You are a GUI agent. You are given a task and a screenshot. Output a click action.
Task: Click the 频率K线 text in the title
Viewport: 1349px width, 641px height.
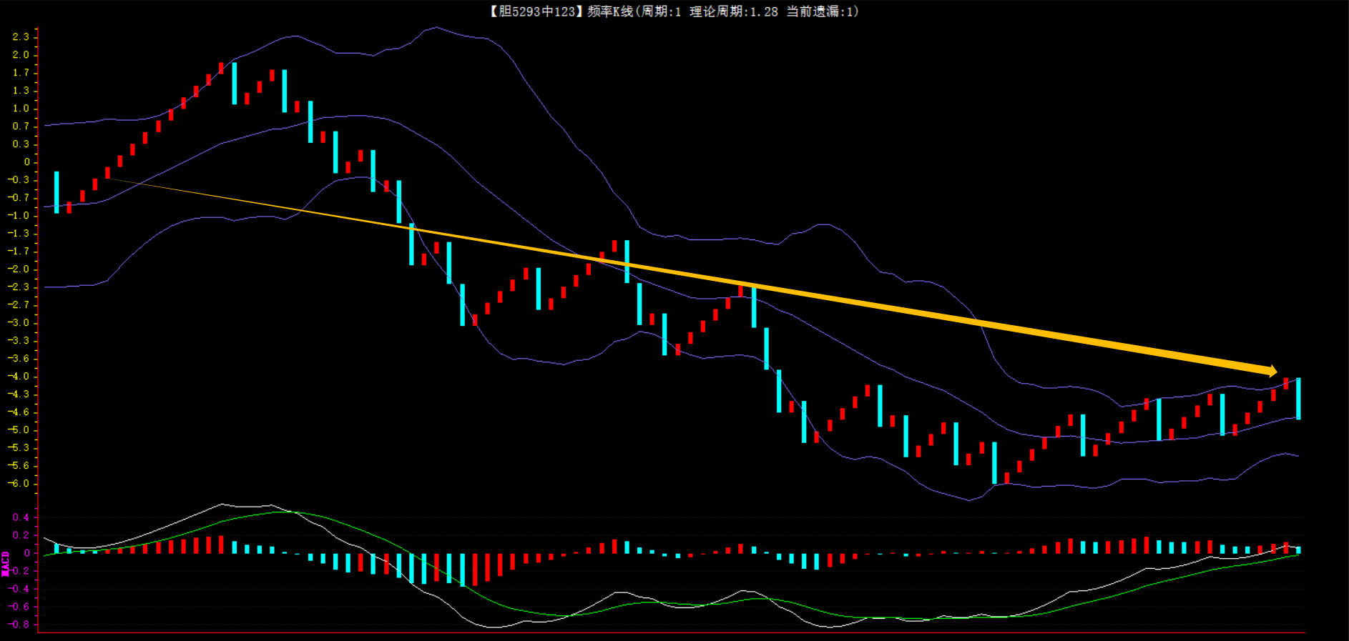[x=609, y=11]
